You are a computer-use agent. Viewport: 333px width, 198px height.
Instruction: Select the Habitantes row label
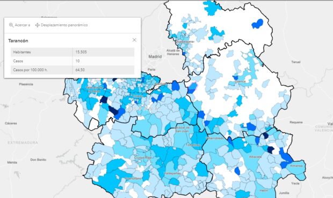pyautogui.click(x=22, y=52)
